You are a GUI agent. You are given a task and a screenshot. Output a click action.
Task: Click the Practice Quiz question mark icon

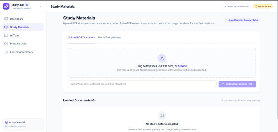pyautogui.click(x=6, y=43)
